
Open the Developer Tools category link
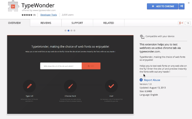[x=49, y=15]
